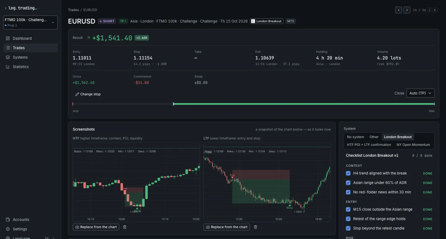Select London Breakout system tab

[398, 137]
